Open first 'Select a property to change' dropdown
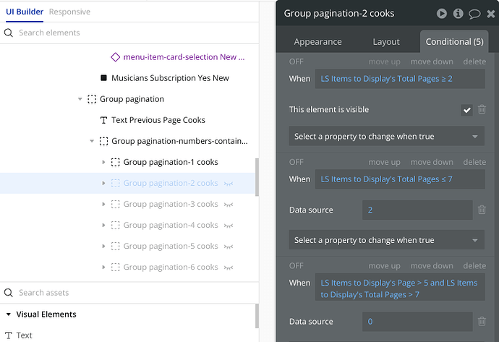 [x=387, y=137]
